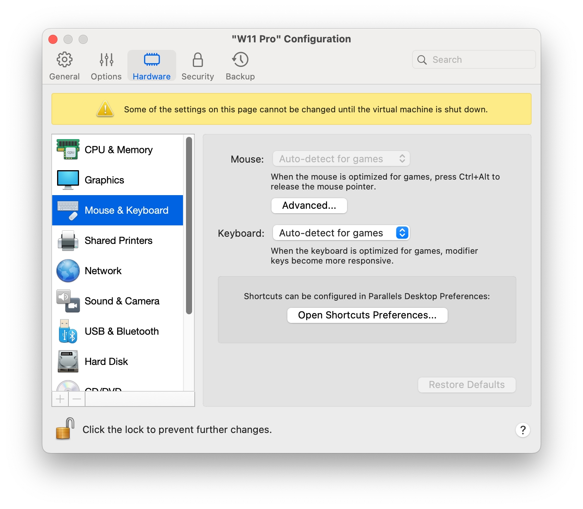Screen dimensions: 583x509
Task: Open the USB & Bluetooth icon
Action: coord(68,331)
